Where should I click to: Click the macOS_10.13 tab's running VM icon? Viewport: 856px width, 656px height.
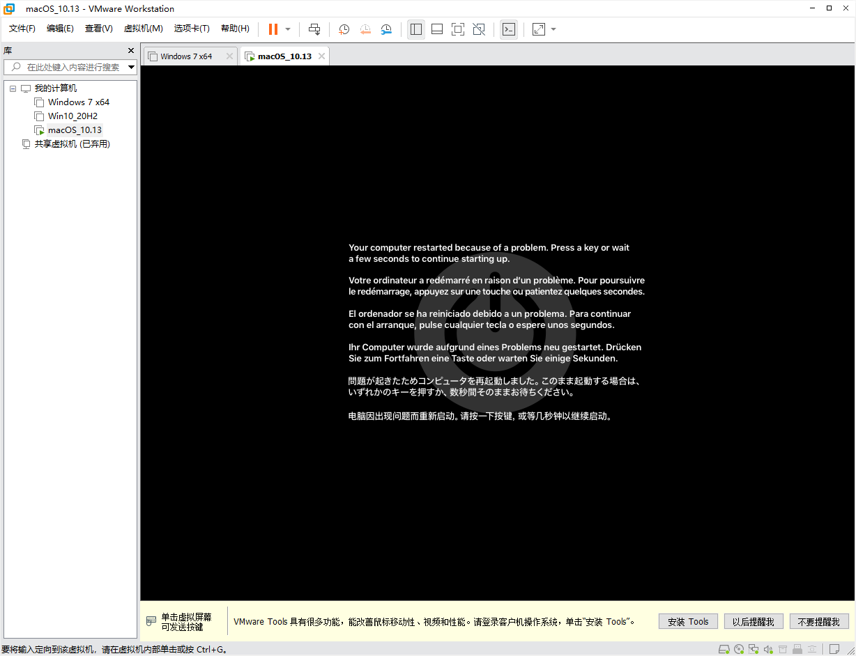250,56
